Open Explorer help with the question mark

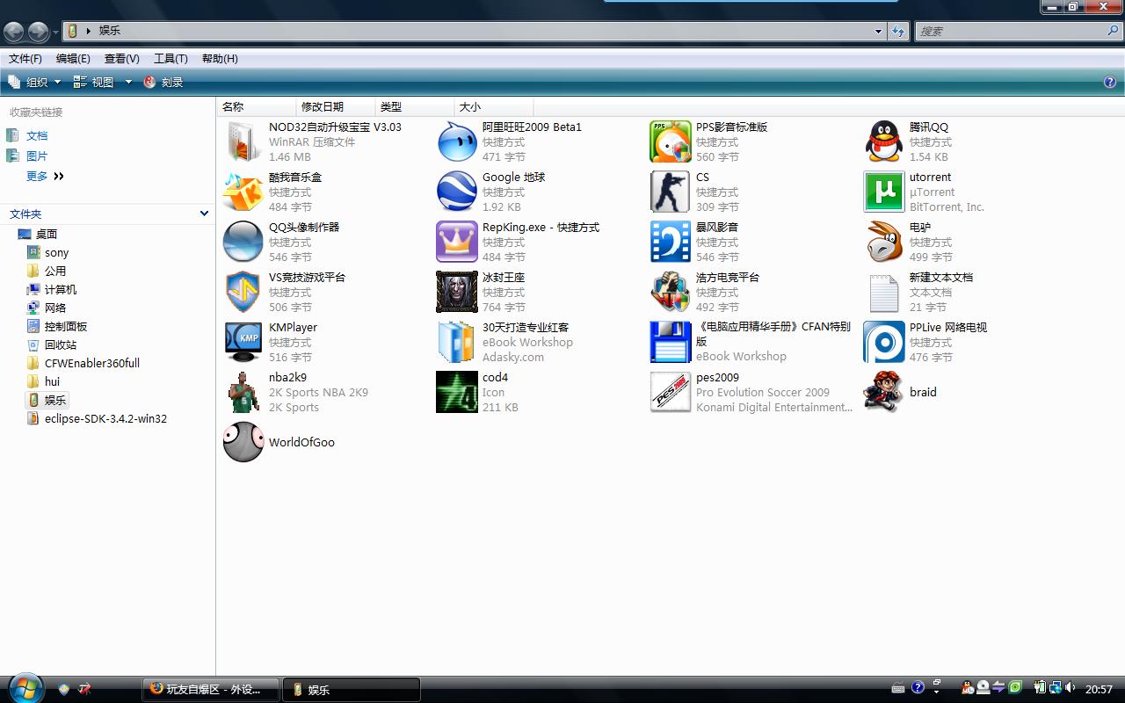1109,82
